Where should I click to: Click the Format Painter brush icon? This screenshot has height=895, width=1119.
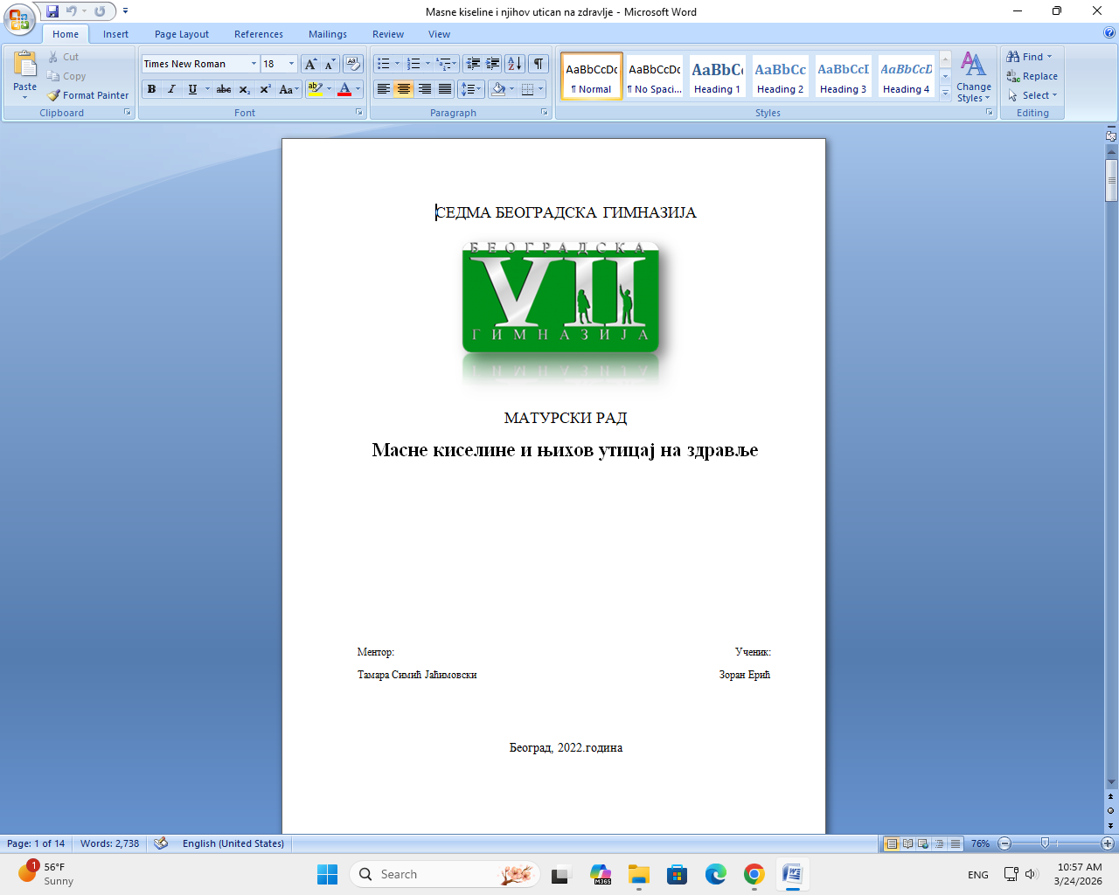click(54, 95)
